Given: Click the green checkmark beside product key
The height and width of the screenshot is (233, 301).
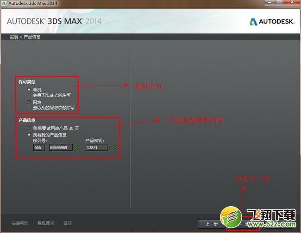Looking at the screenshot, I should click(112, 147).
